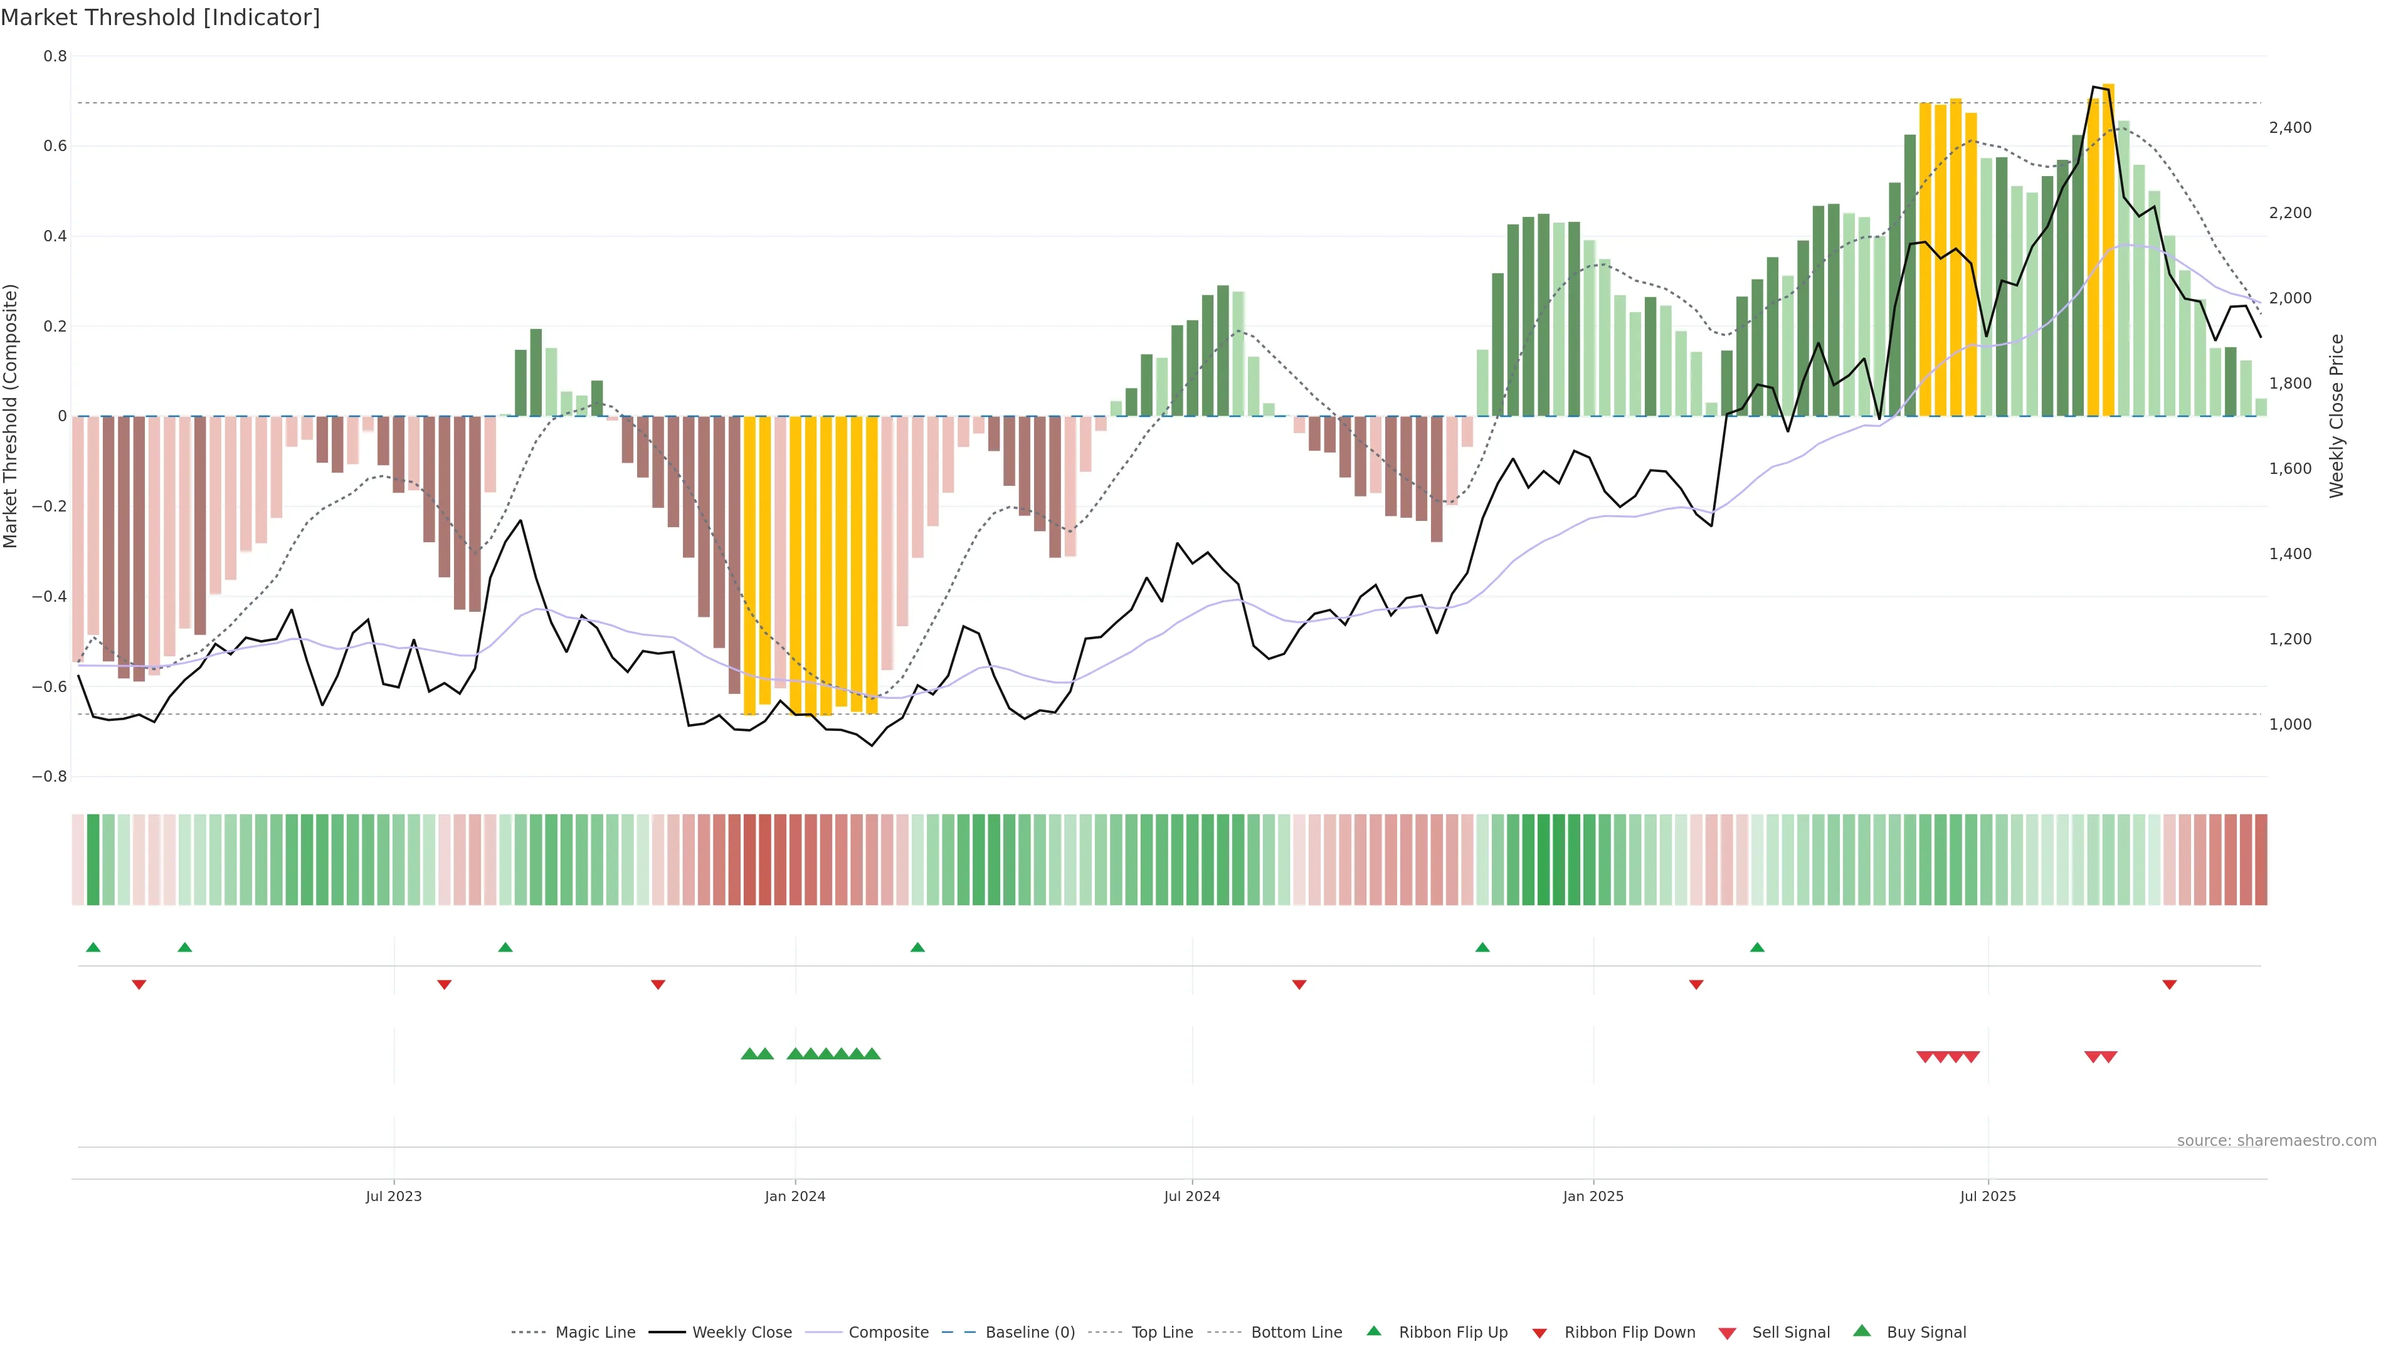
Task: Click the leftmost green buy signal triangle
Action: coord(749,1054)
